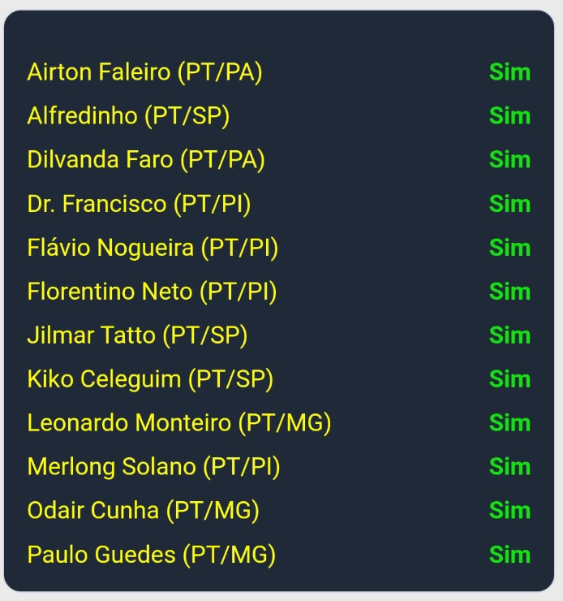Open Leonardo Monteiro (PT/MG) entry
Screen dimensions: 563x601
coord(179,423)
